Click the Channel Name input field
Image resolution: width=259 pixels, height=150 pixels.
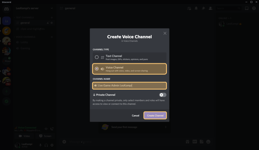[x=129, y=86]
